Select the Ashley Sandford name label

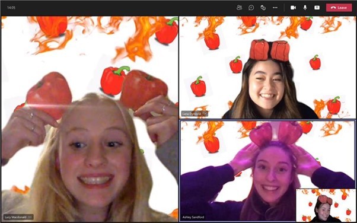[193, 217]
